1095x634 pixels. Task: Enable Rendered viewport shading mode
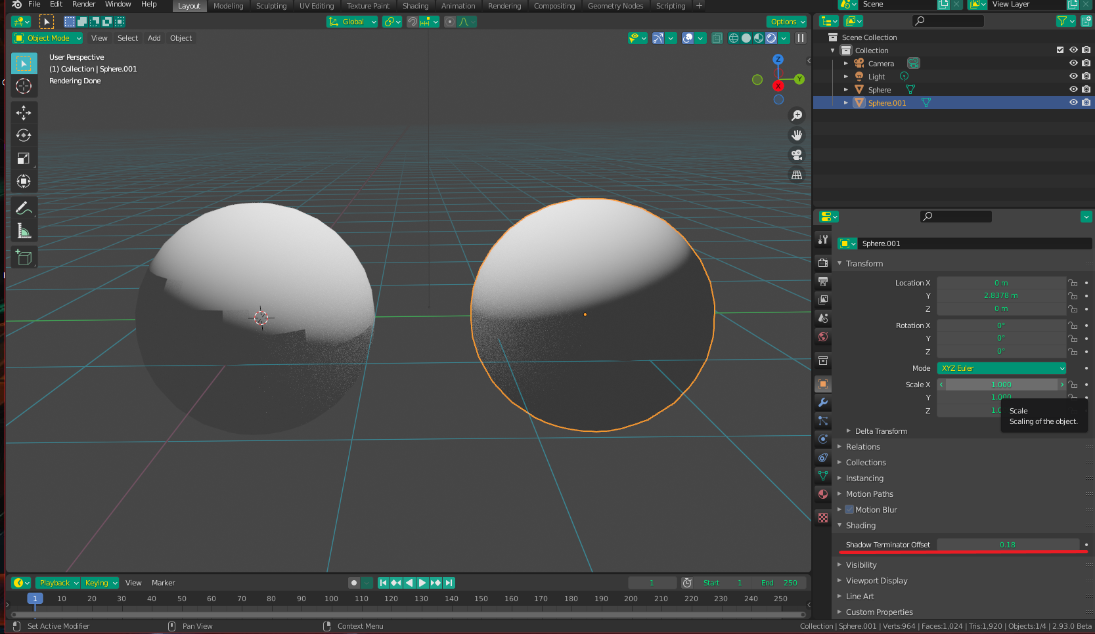[x=771, y=38]
